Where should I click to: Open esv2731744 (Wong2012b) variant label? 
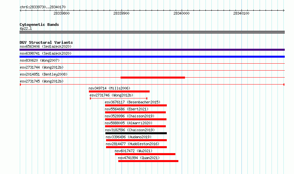(x=42, y=67)
